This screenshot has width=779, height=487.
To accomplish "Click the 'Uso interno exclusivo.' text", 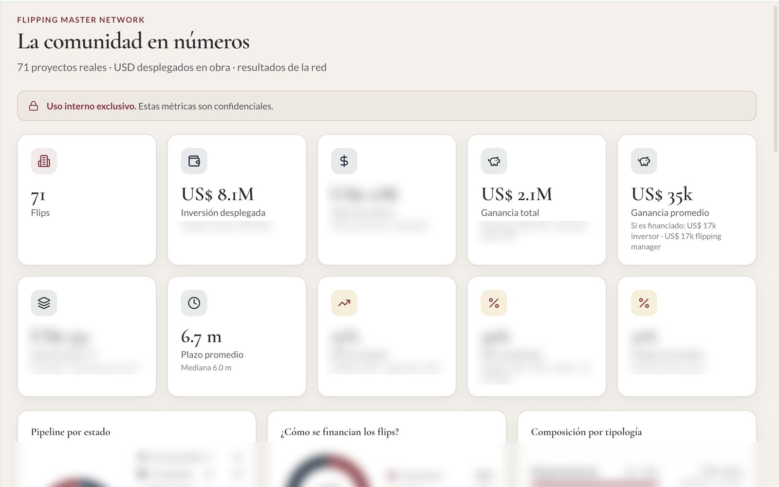I will pos(91,106).
